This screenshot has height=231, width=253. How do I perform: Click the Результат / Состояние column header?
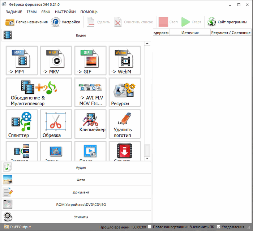click(x=231, y=33)
